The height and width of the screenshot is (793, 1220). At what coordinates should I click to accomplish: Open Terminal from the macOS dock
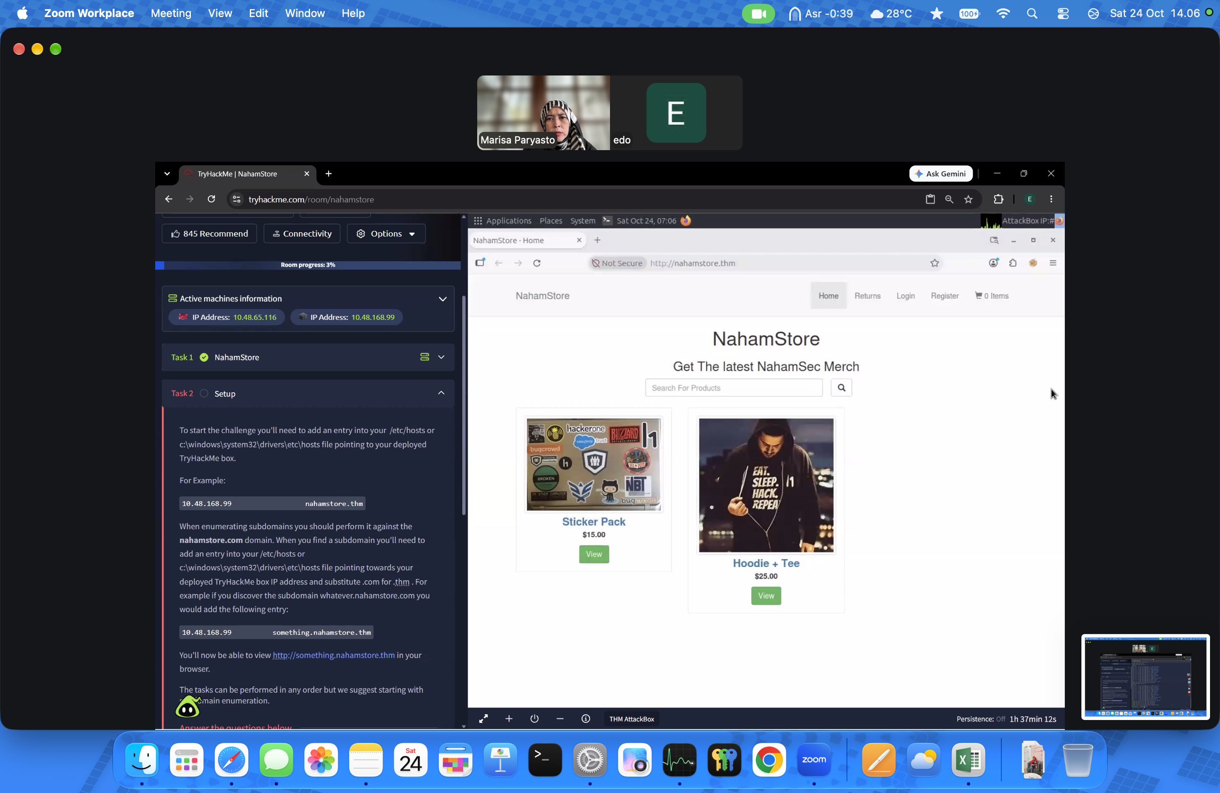coord(545,760)
